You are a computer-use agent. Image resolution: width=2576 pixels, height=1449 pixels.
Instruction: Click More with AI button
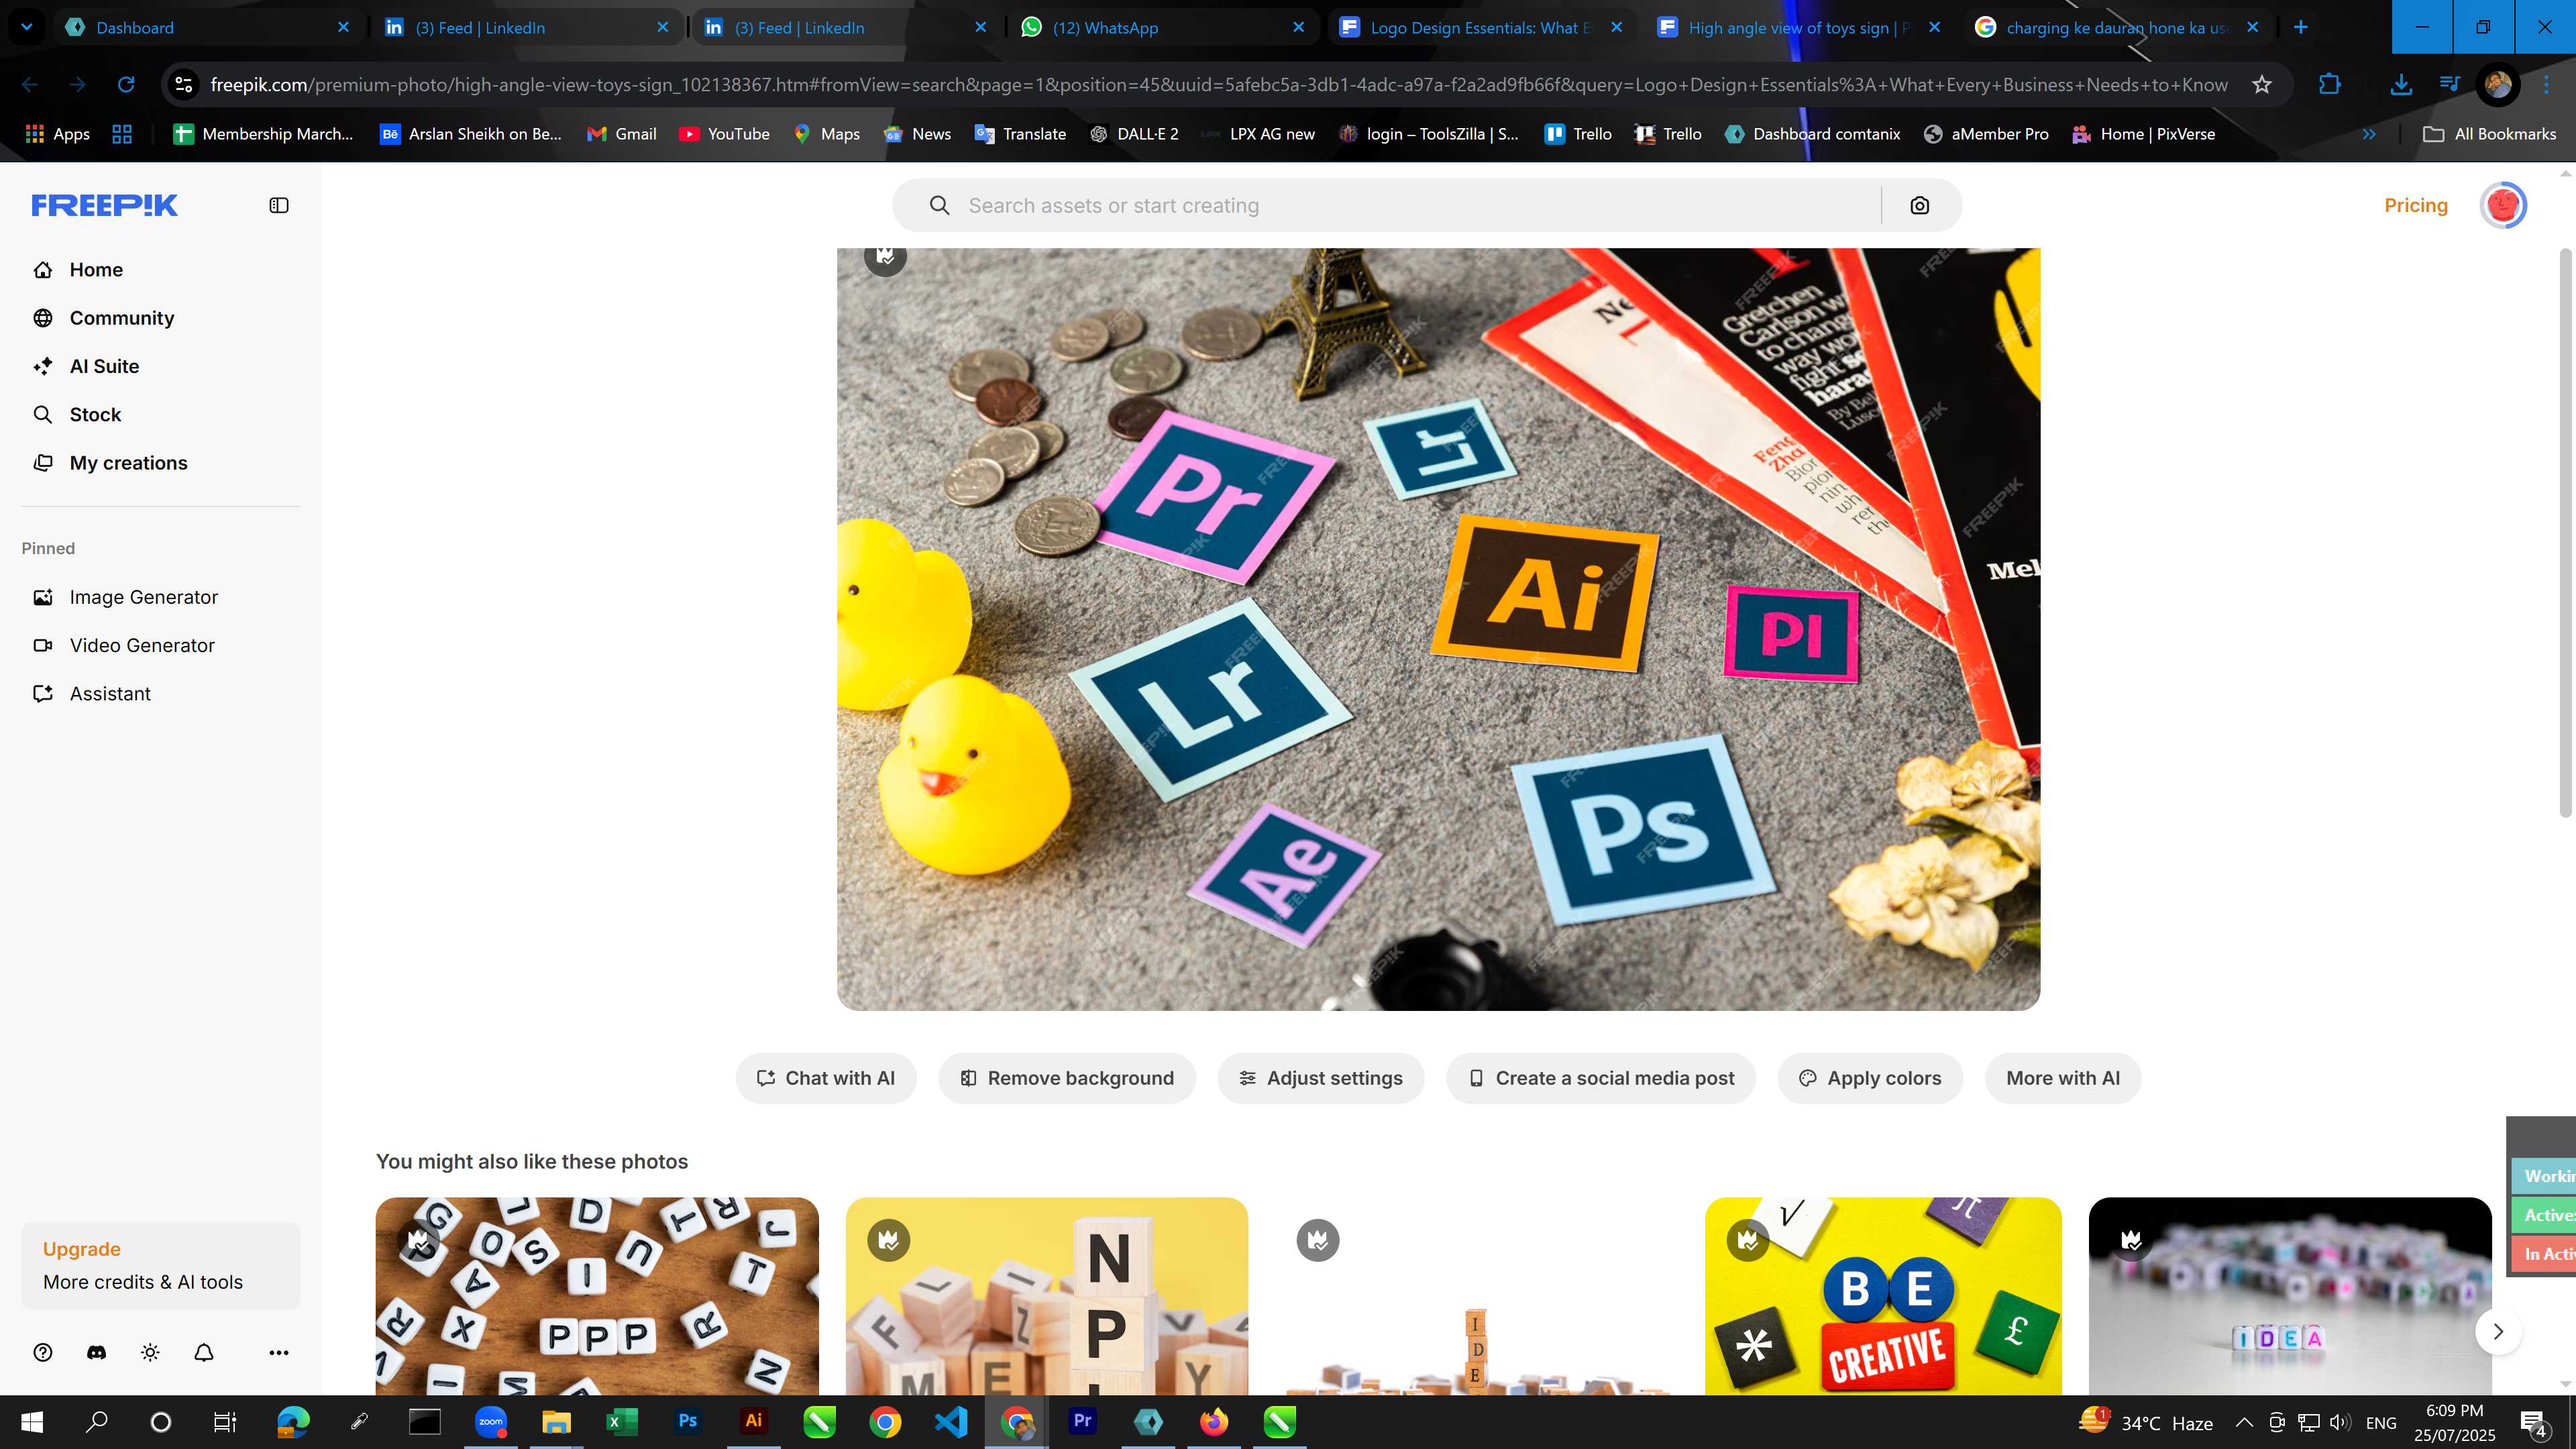pyautogui.click(x=2062, y=1078)
